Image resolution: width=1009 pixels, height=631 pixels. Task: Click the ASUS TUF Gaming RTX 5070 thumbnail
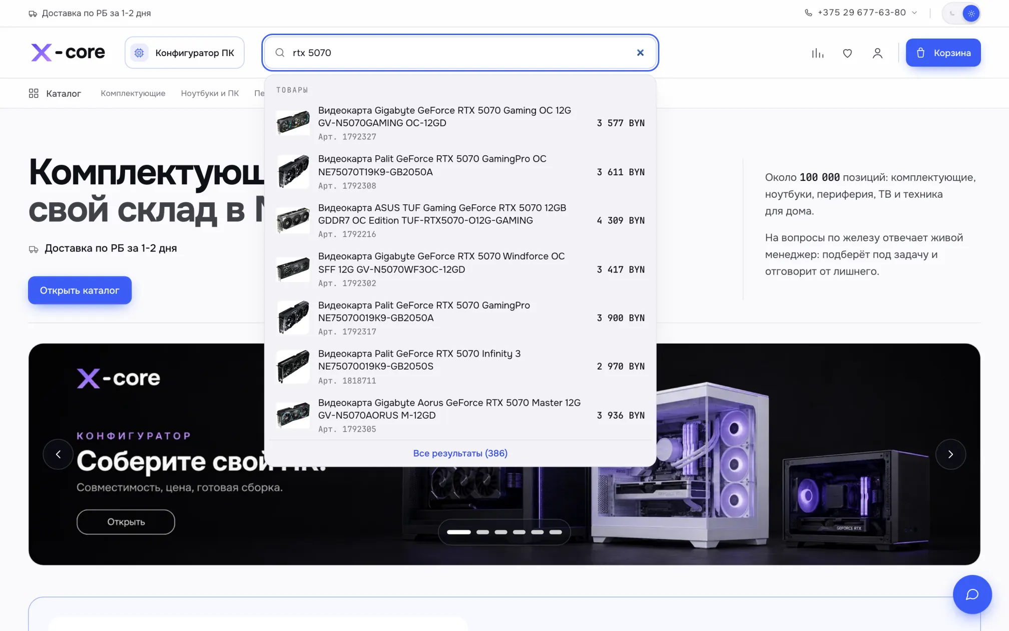tap(293, 220)
